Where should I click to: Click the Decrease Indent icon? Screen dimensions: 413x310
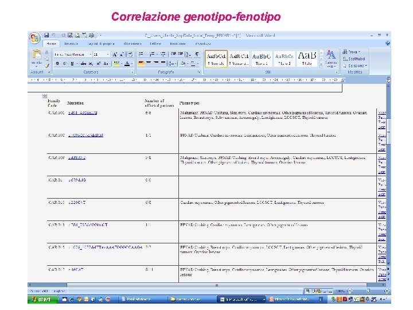click(x=173, y=55)
